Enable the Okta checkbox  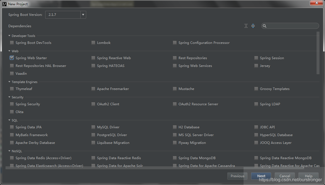tap(12, 112)
